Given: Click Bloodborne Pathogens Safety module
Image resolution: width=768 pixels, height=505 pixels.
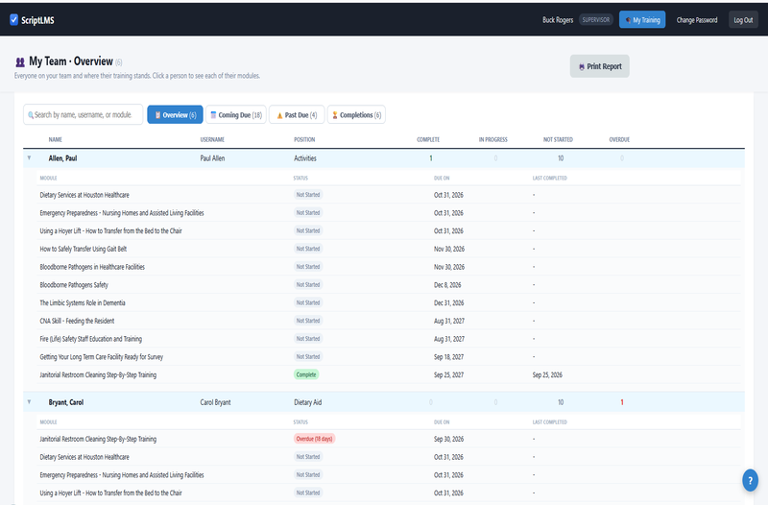Looking at the screenshot, I should pos(74,285).
